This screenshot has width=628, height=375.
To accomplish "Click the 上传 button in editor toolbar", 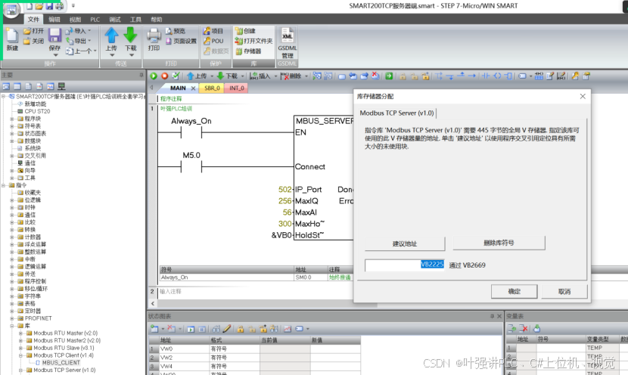I will coord(197,76).
